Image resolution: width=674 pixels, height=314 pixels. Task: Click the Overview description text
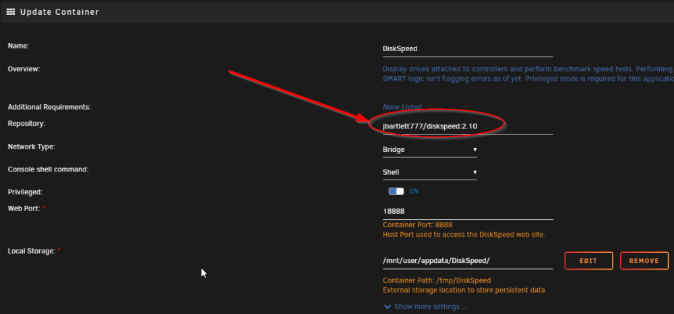528,74
